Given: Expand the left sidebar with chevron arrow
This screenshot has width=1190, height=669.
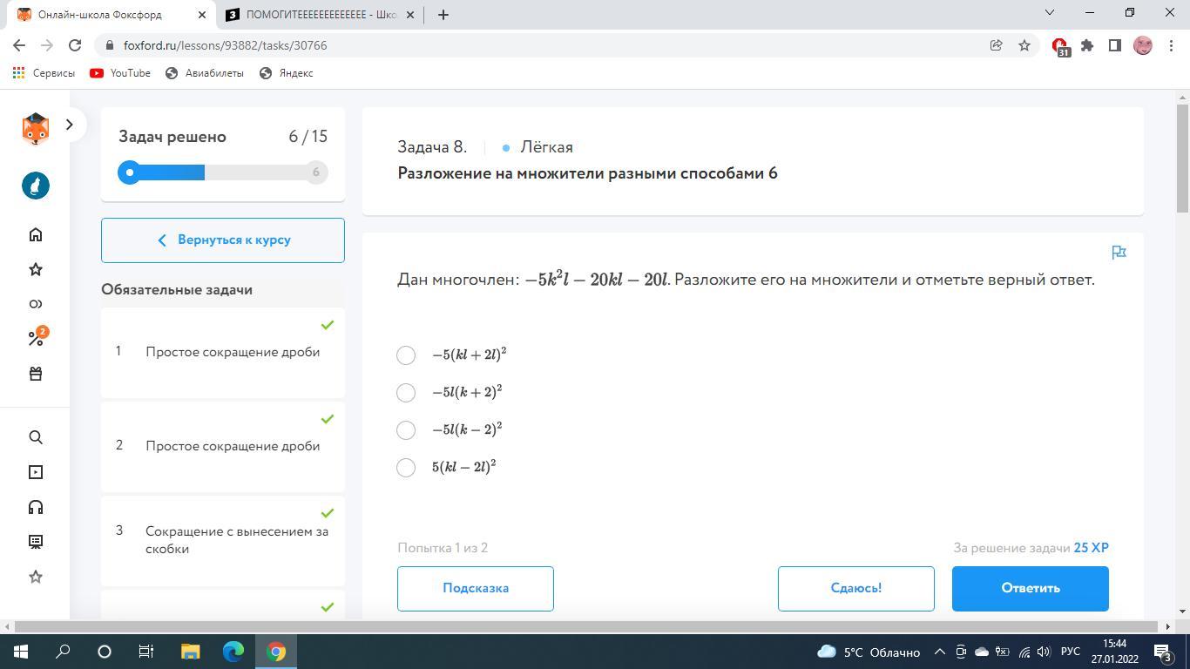Looking at the screenshot, I should (70, 125).
